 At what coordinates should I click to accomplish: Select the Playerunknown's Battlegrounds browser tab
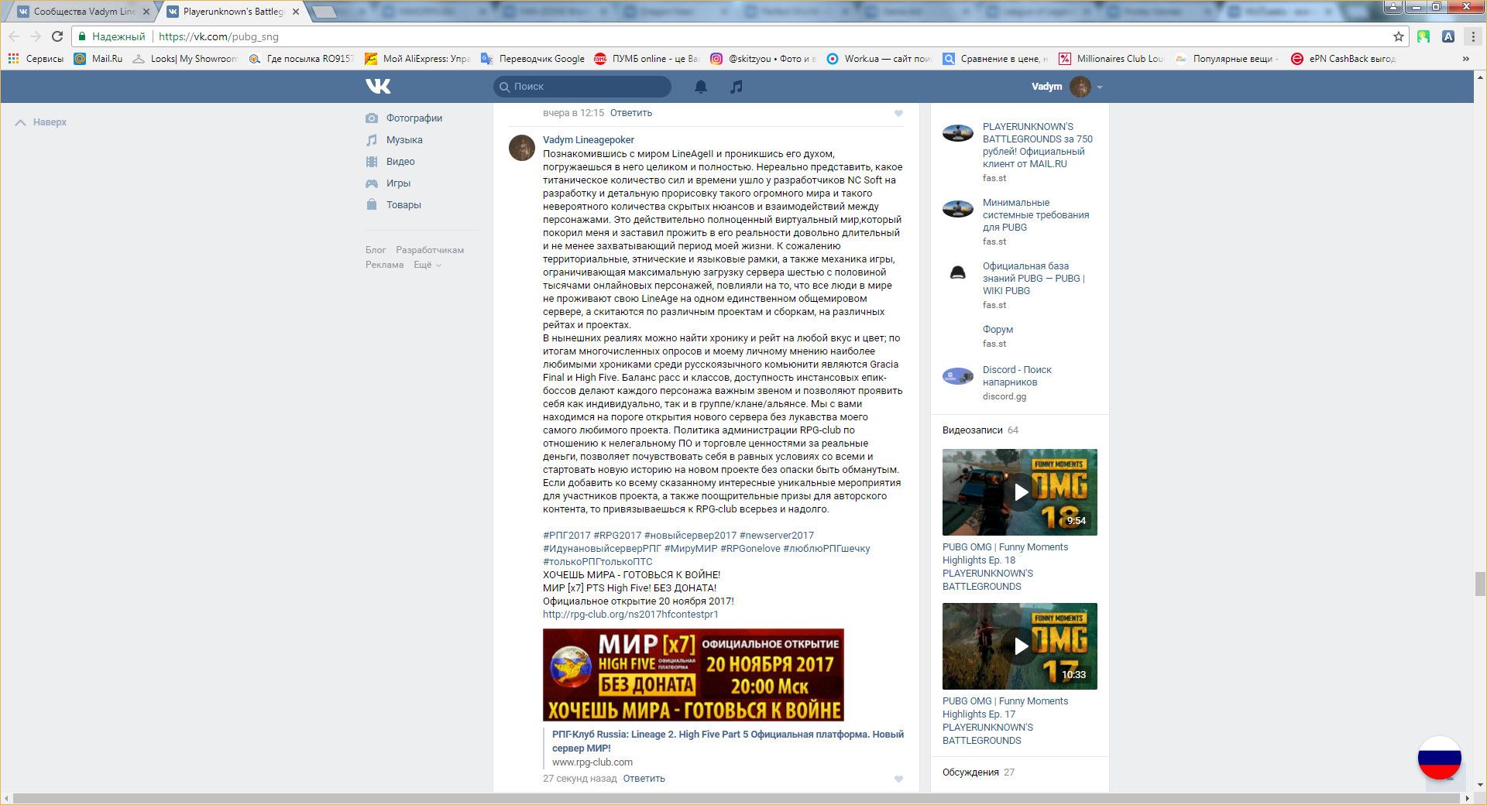pos(232,12)
